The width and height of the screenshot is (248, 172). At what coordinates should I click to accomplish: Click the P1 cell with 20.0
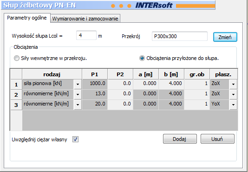[x=95, y=105]
